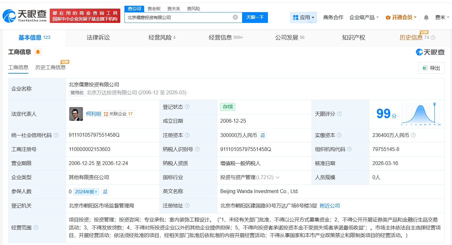Click help icon beside 天眼评分 label

click(x=339, y=114)
